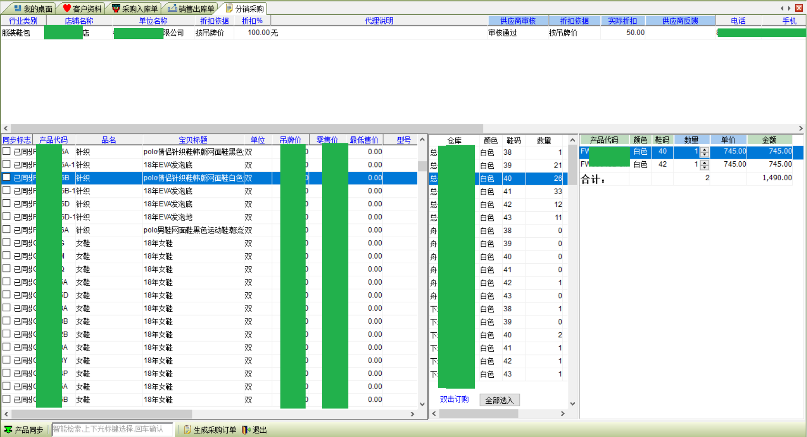Sort by 行业类别 column header
807x437 pixels.
(23, 21)
